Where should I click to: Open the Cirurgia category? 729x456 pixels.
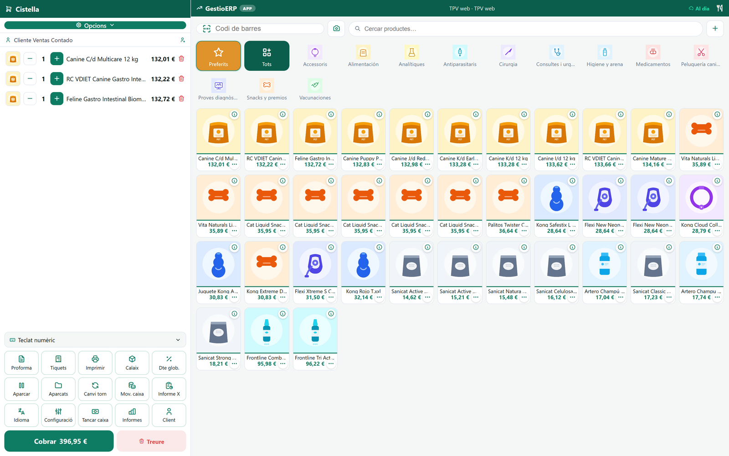pos(508,56)
